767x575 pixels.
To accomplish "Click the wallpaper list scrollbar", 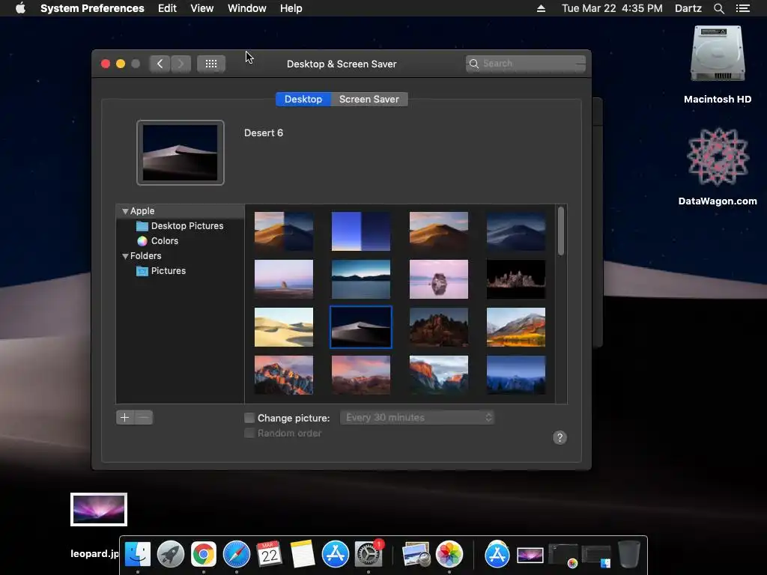I will (561, 231).
